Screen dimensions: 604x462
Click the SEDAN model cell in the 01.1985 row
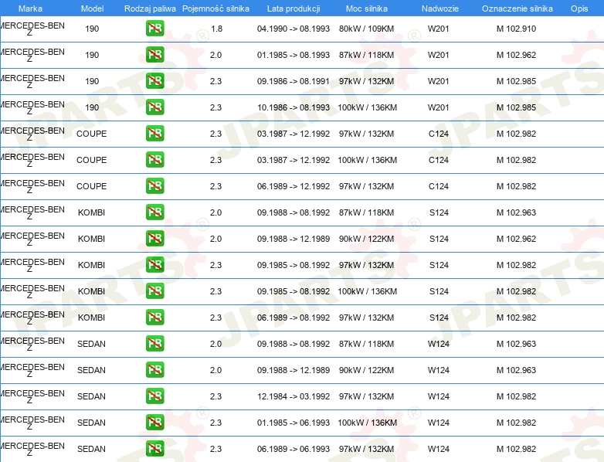tap(91, 423)
